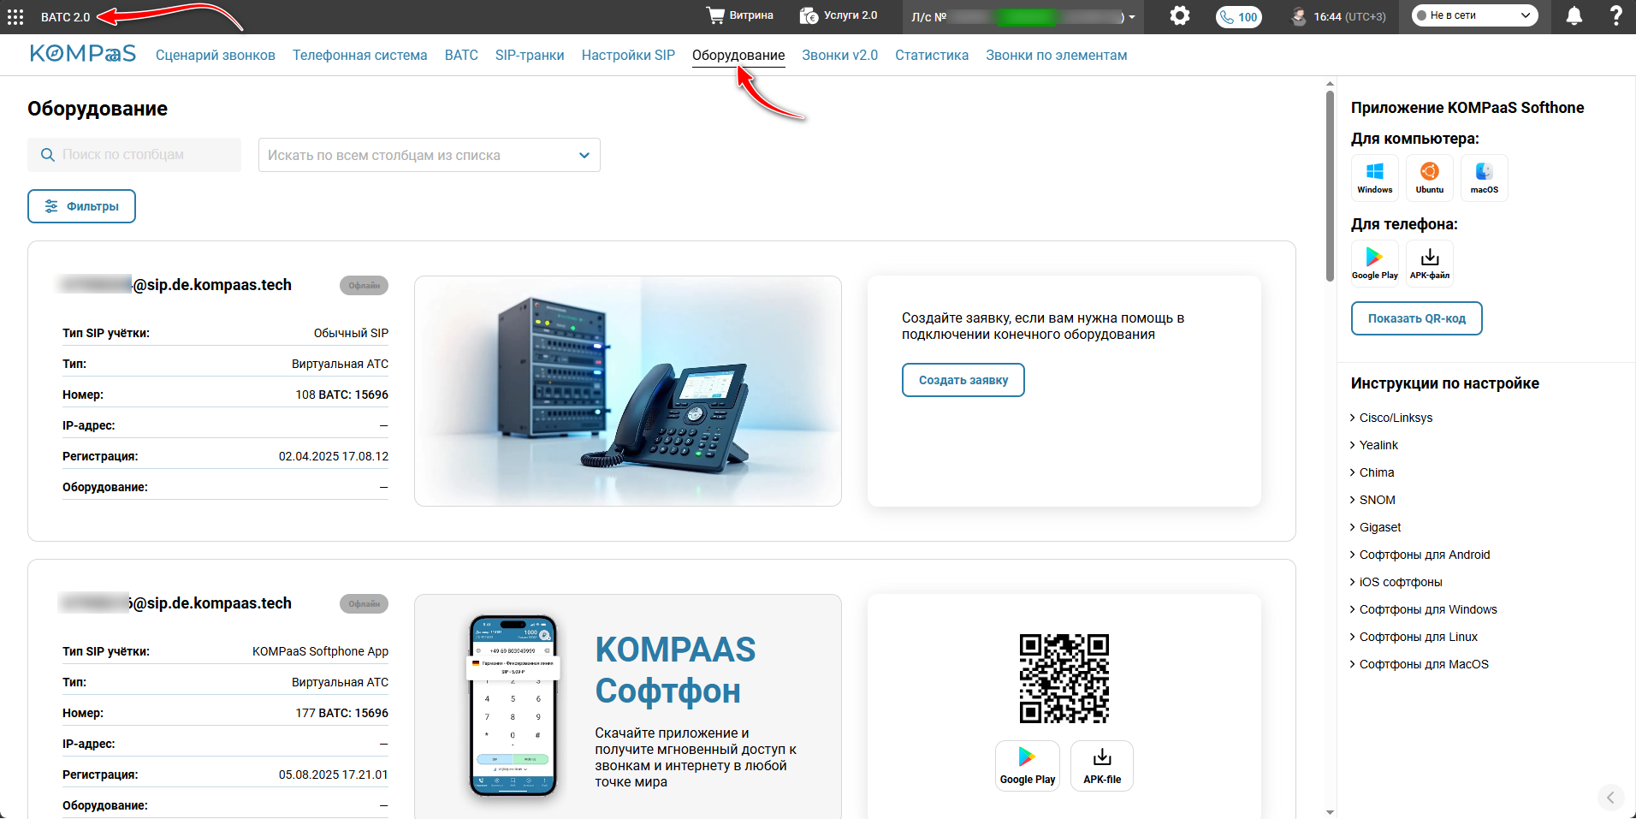
Task: Click the Фильтры button
Action: [x=81, y=206]
